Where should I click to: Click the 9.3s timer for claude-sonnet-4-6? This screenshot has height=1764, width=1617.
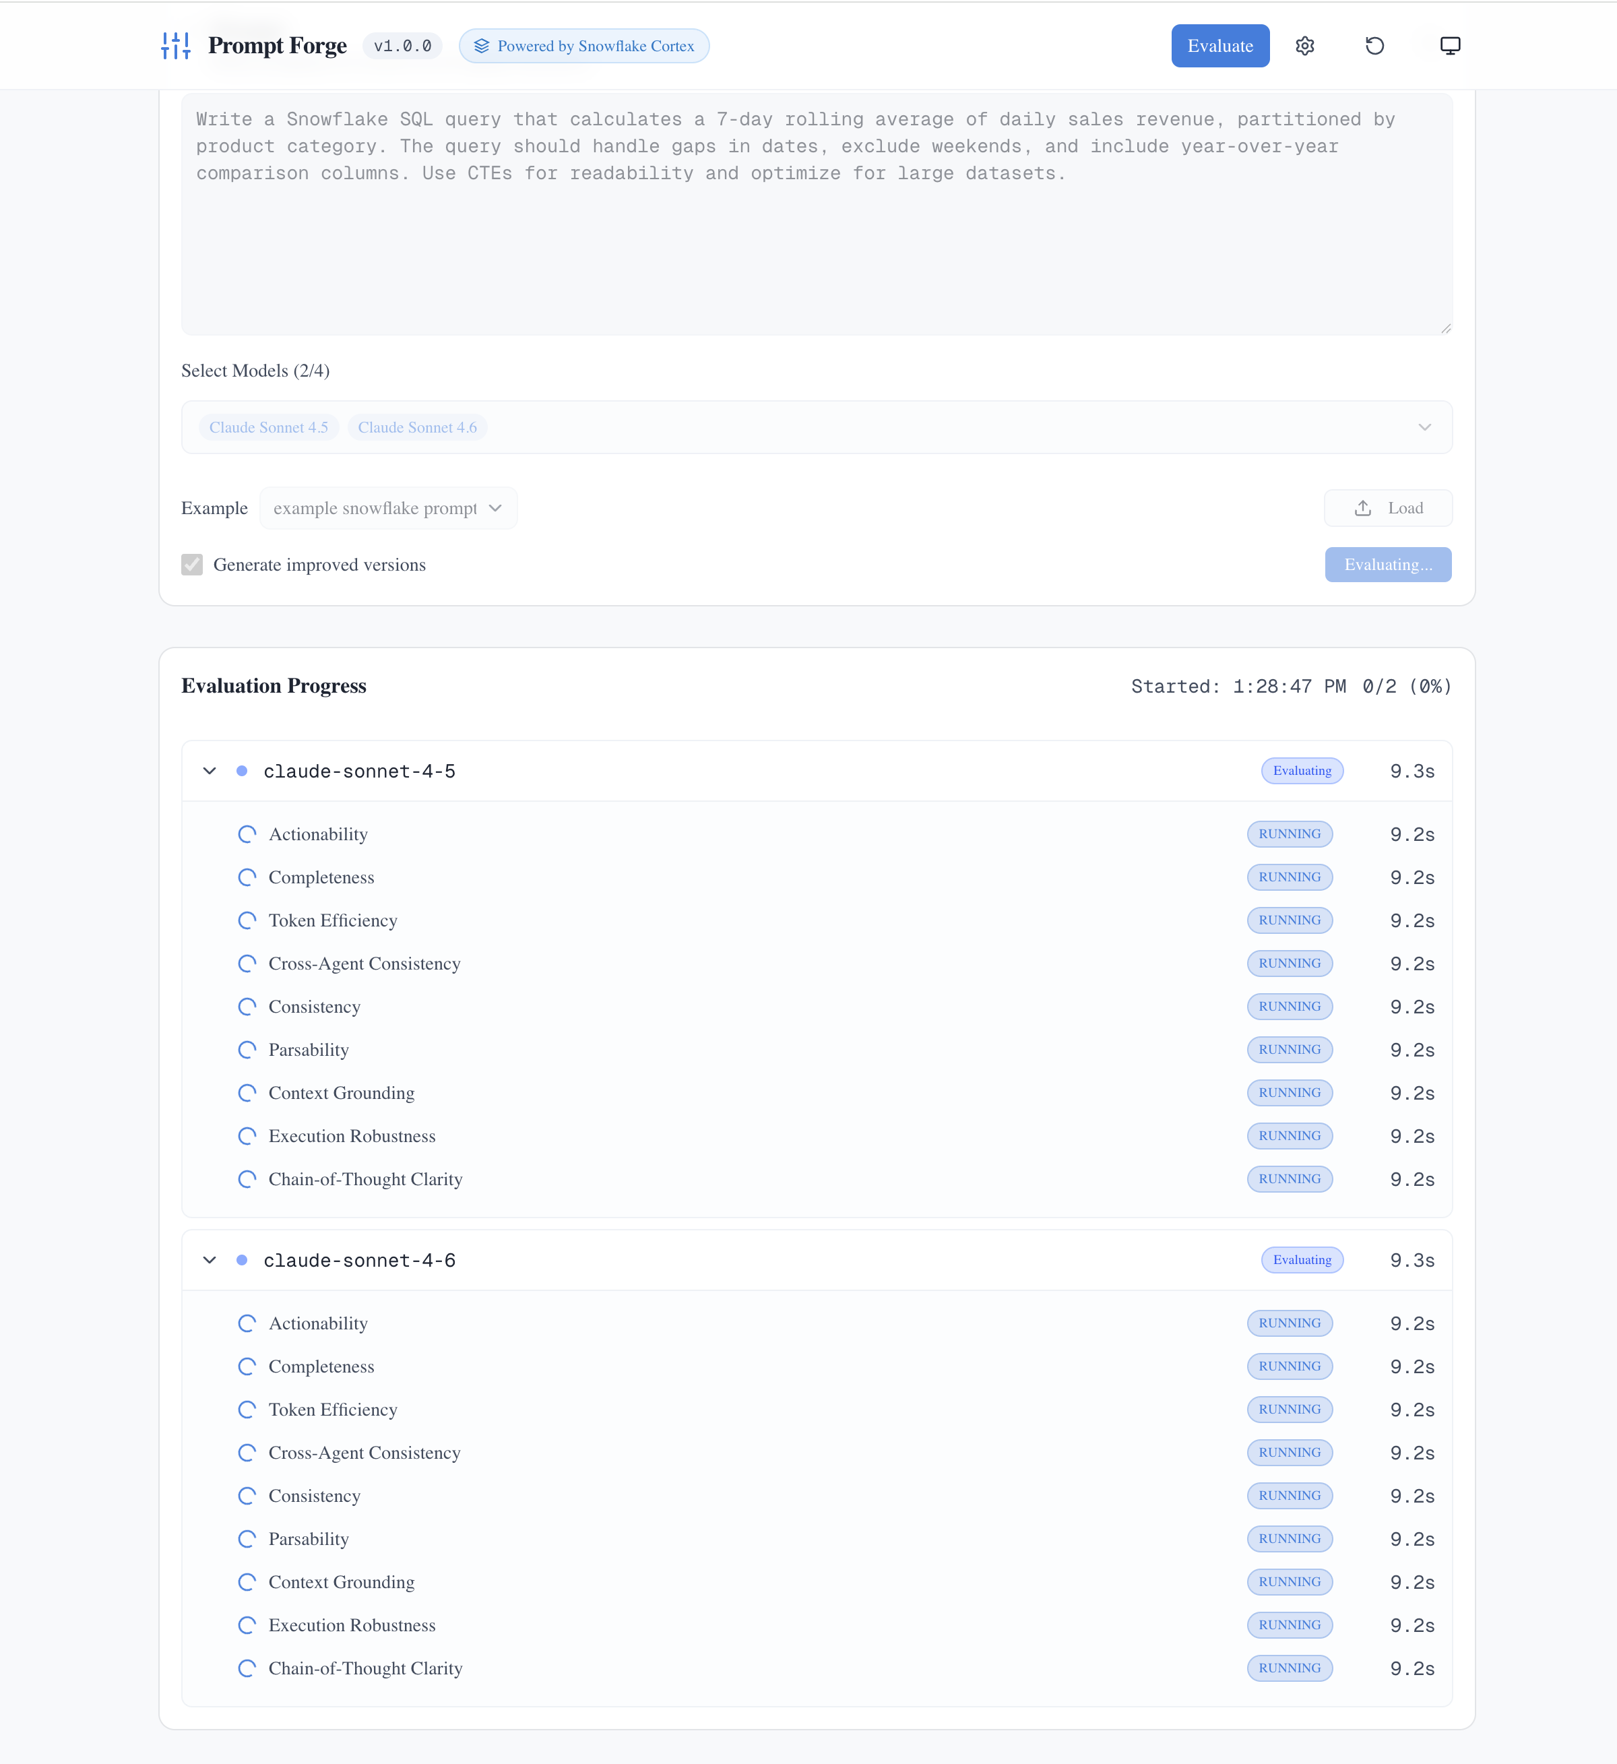pyautogui.click(x=1412, y=1260)
